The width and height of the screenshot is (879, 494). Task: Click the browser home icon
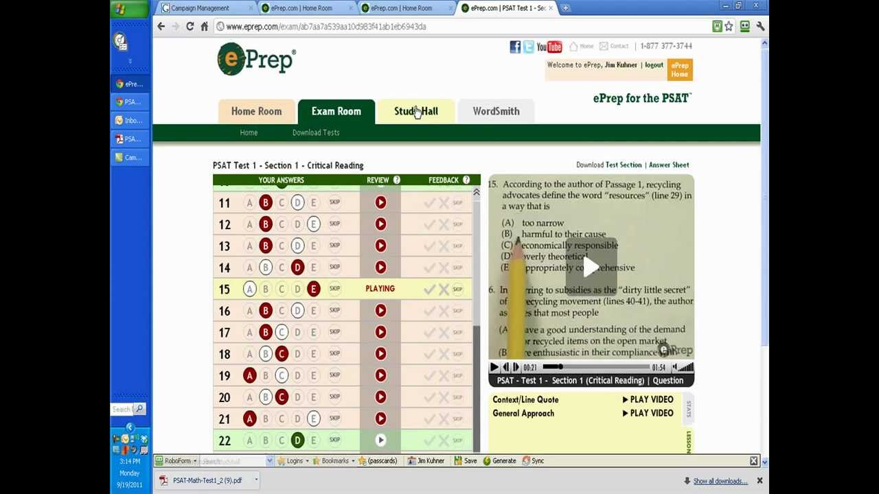tap(204, 26)
